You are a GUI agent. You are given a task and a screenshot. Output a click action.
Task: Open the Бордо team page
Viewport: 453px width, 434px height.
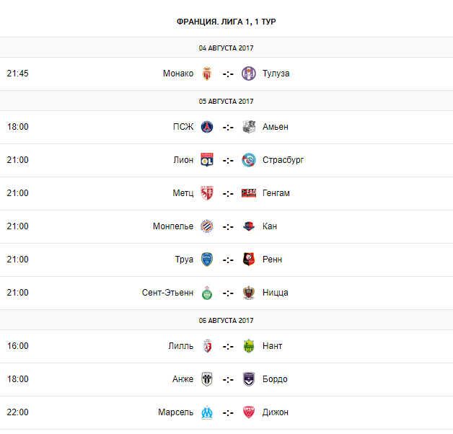(276, 379)
